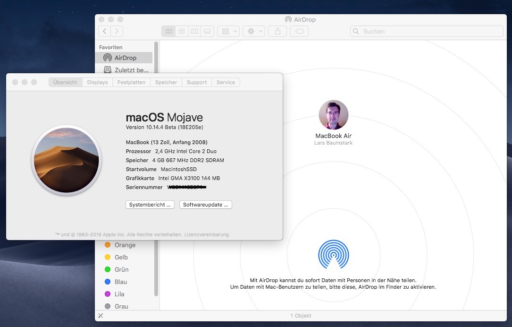The image size is (512, 327).
Task: Click the tools icon in status bar
Action: [x=101, y=316]
